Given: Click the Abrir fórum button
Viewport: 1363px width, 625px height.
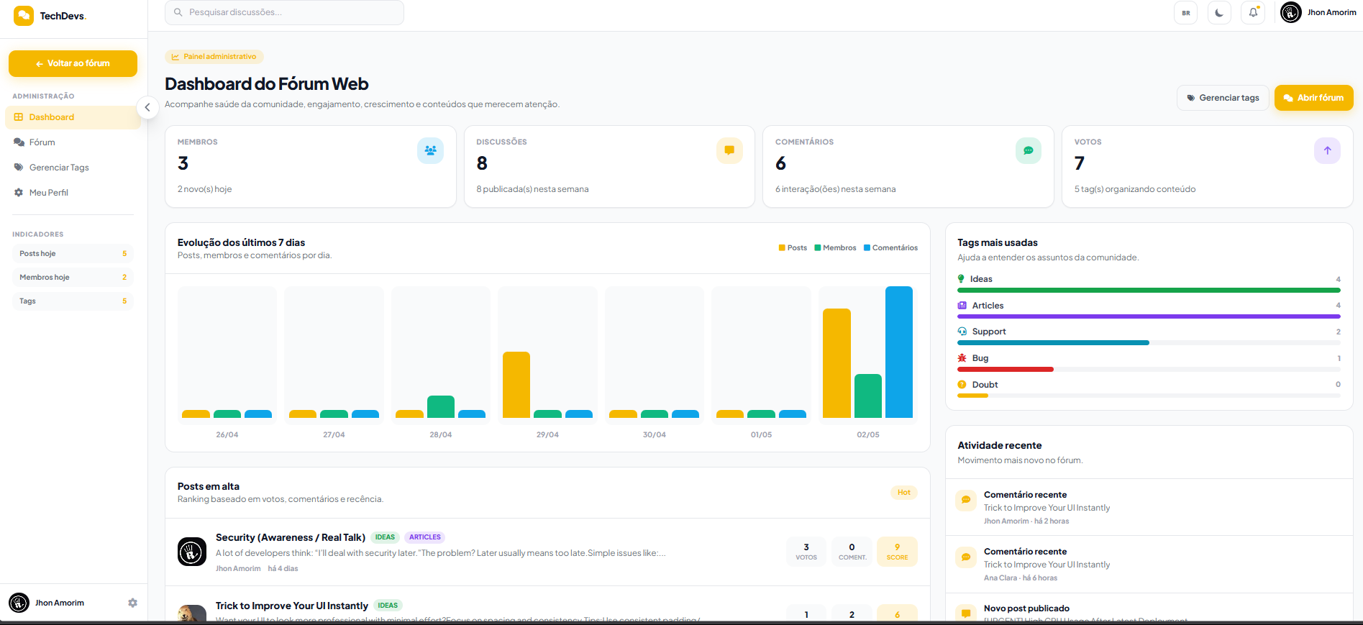Looking at the screenshot, I should (x=1313, y=98).
